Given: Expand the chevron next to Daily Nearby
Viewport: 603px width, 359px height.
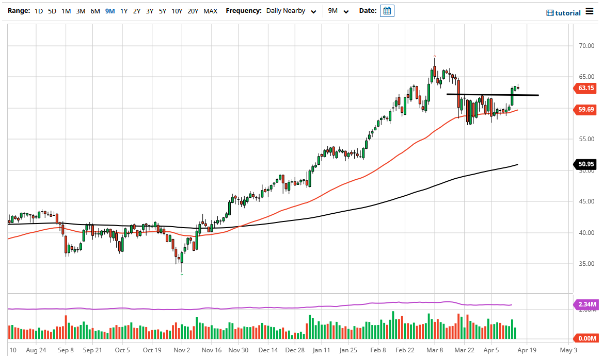Looking at the screenshot, I should click(313, 11).
